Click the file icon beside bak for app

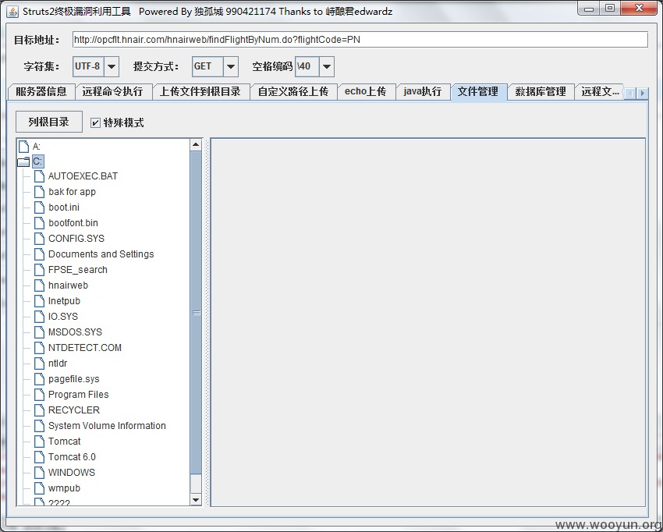[x=39, y=192]
